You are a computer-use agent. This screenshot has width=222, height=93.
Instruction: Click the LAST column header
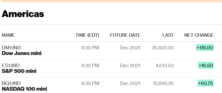(168, 35)
